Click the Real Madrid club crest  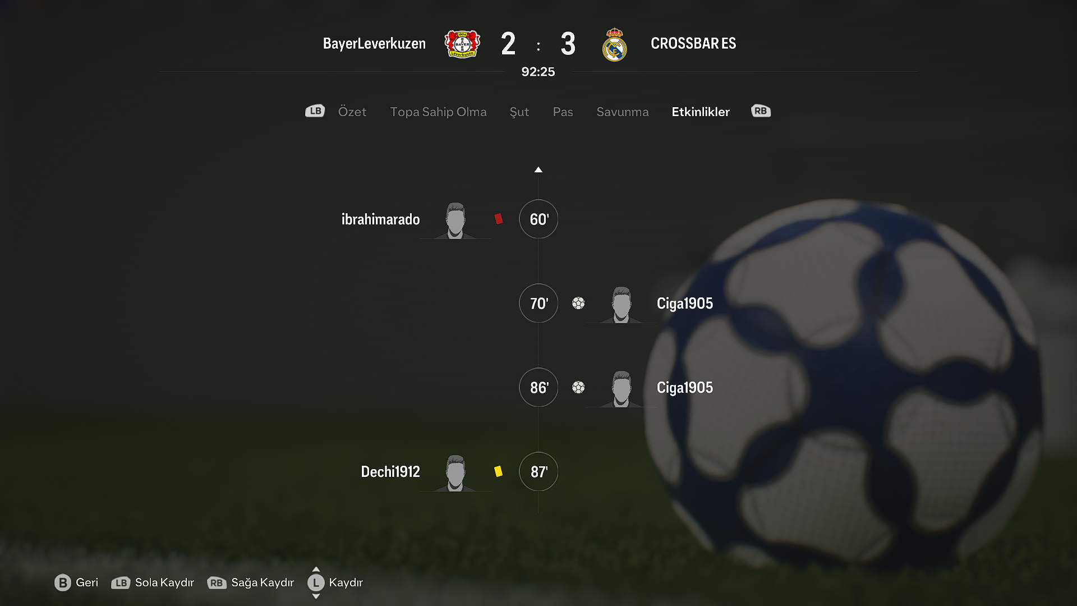614,44
